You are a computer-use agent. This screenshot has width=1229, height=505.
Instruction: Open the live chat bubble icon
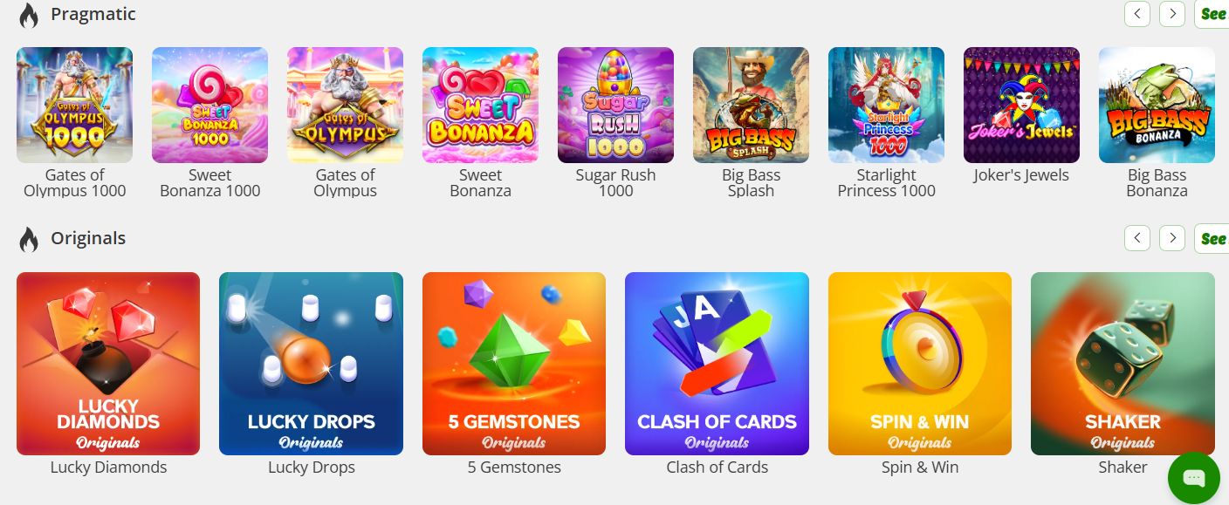pos(1193,478)
